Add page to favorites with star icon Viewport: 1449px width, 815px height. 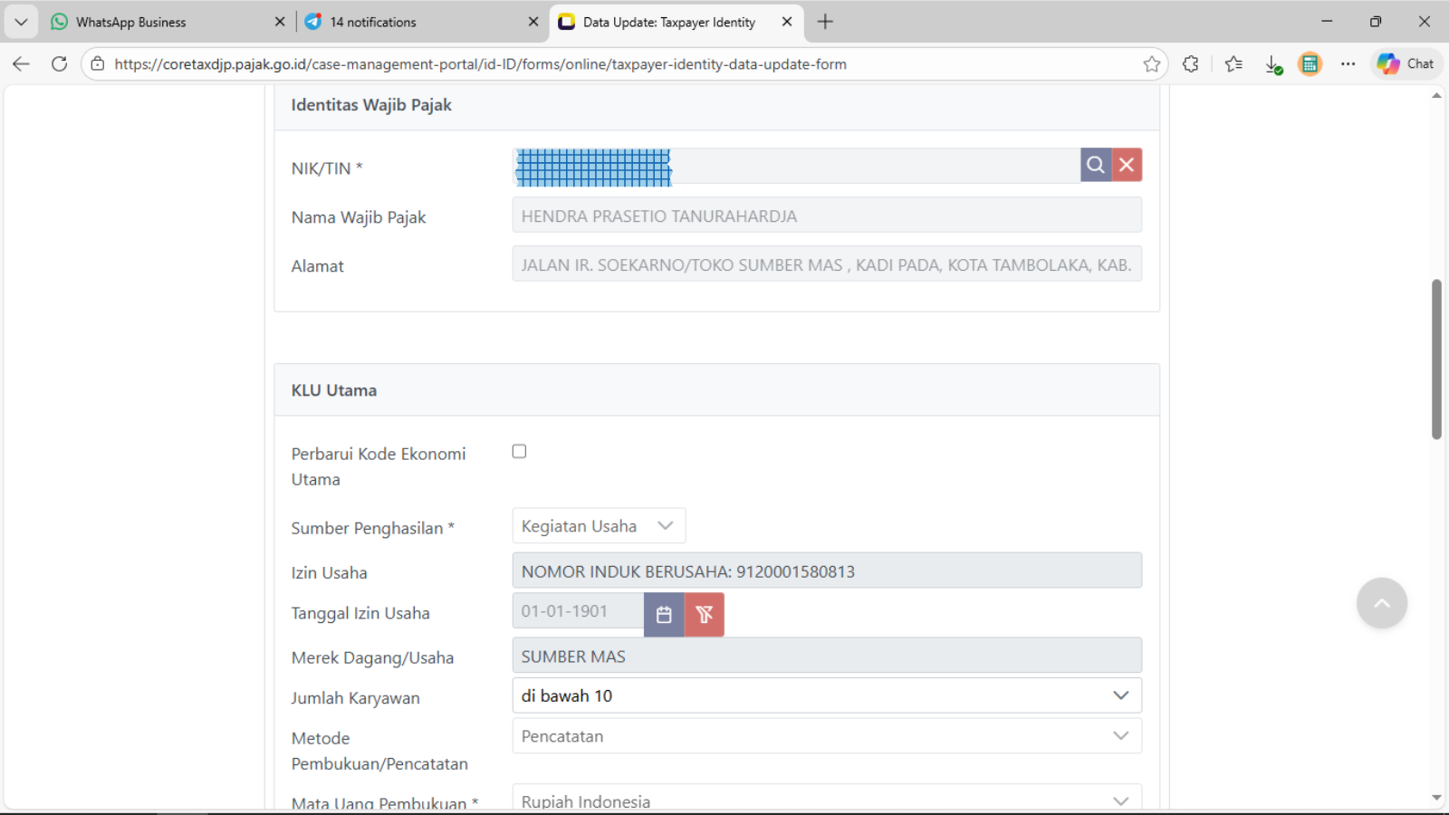coord(1151,64)
